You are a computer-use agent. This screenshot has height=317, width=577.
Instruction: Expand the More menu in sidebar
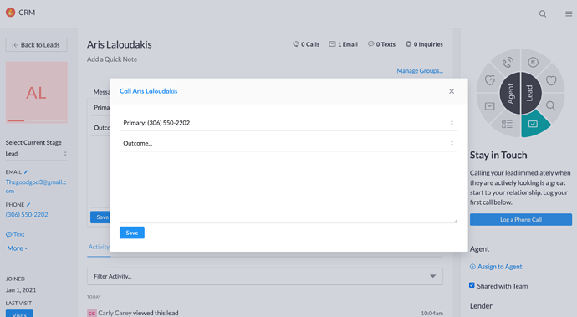tap(18, 248)
